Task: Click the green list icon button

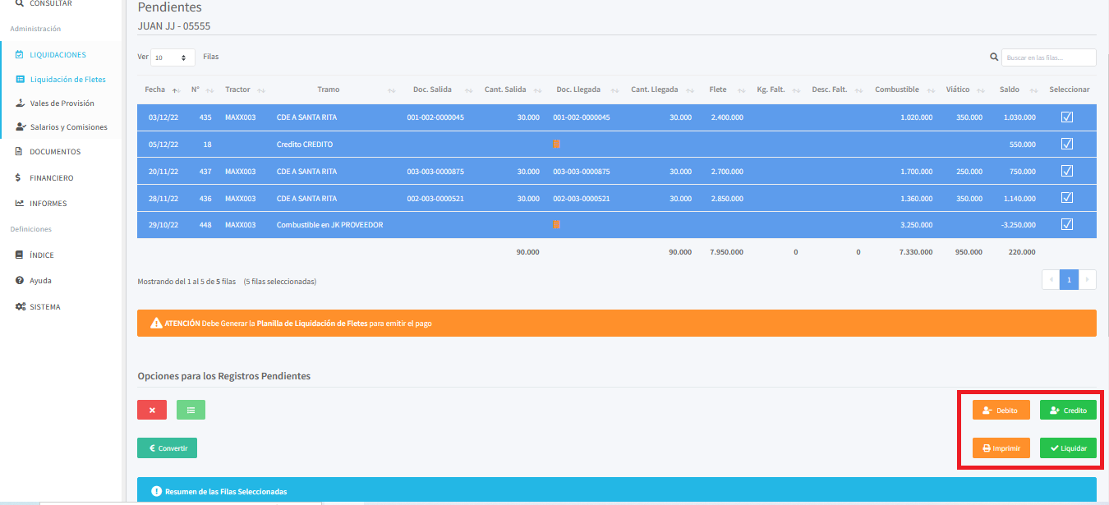Action: [191, 410]
